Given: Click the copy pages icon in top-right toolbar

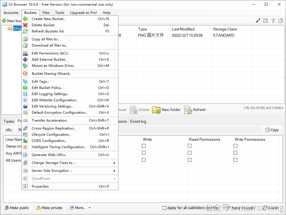Looking at the screenshot, I should [x=281, y=21].
